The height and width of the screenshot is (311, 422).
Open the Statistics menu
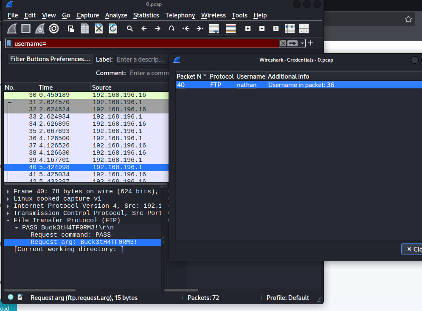(x=146, y=15)
